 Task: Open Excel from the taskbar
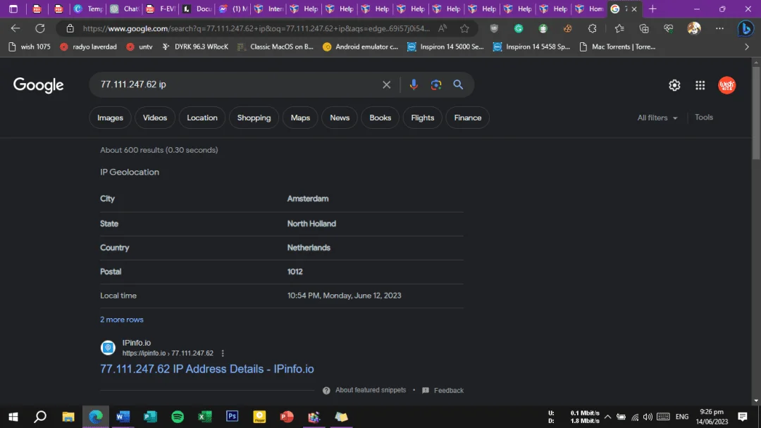[205, 416]
